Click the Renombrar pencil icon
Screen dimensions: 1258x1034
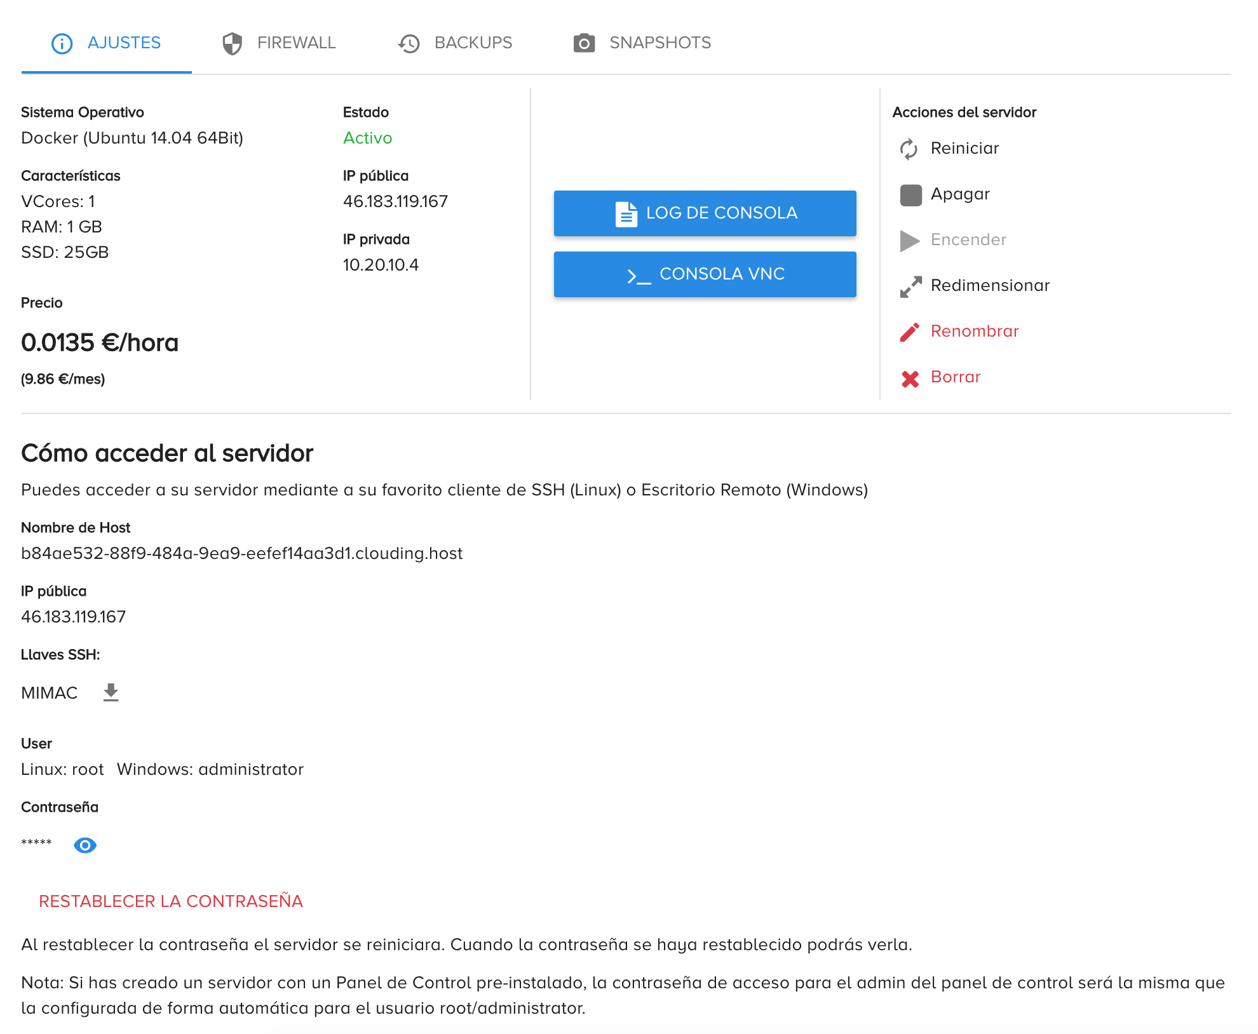point(910,332)
